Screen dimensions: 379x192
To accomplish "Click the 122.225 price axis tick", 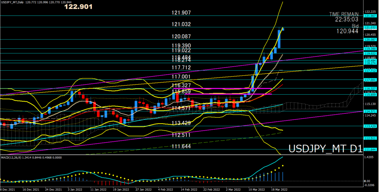I will coord(370,11).
